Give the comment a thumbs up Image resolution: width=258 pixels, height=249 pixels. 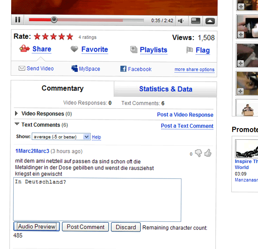[208, 153]
